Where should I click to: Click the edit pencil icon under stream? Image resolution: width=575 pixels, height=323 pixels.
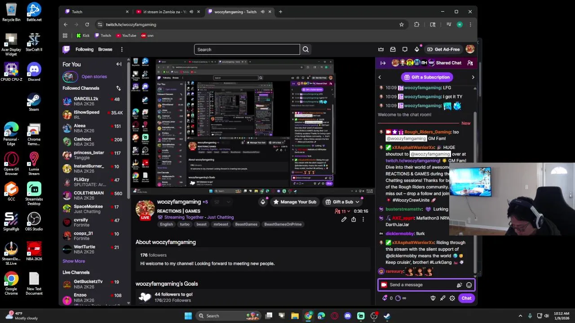[x=344, y=219]
